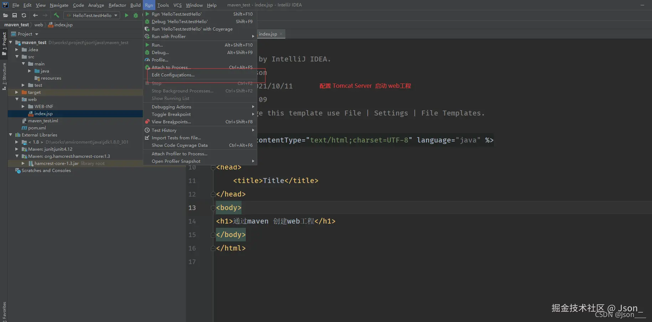This screenshot has height=322, width=652.
Task: Collapse the External Libraries node
Action: coord(11,135)
